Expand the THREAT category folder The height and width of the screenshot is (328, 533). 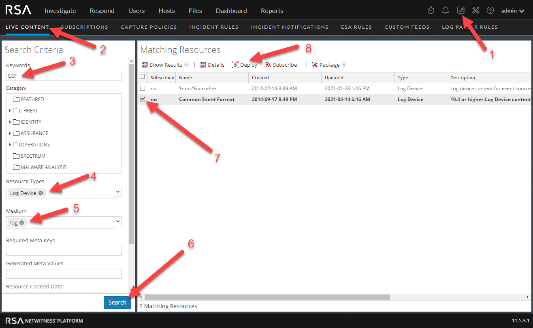[10, 111]
